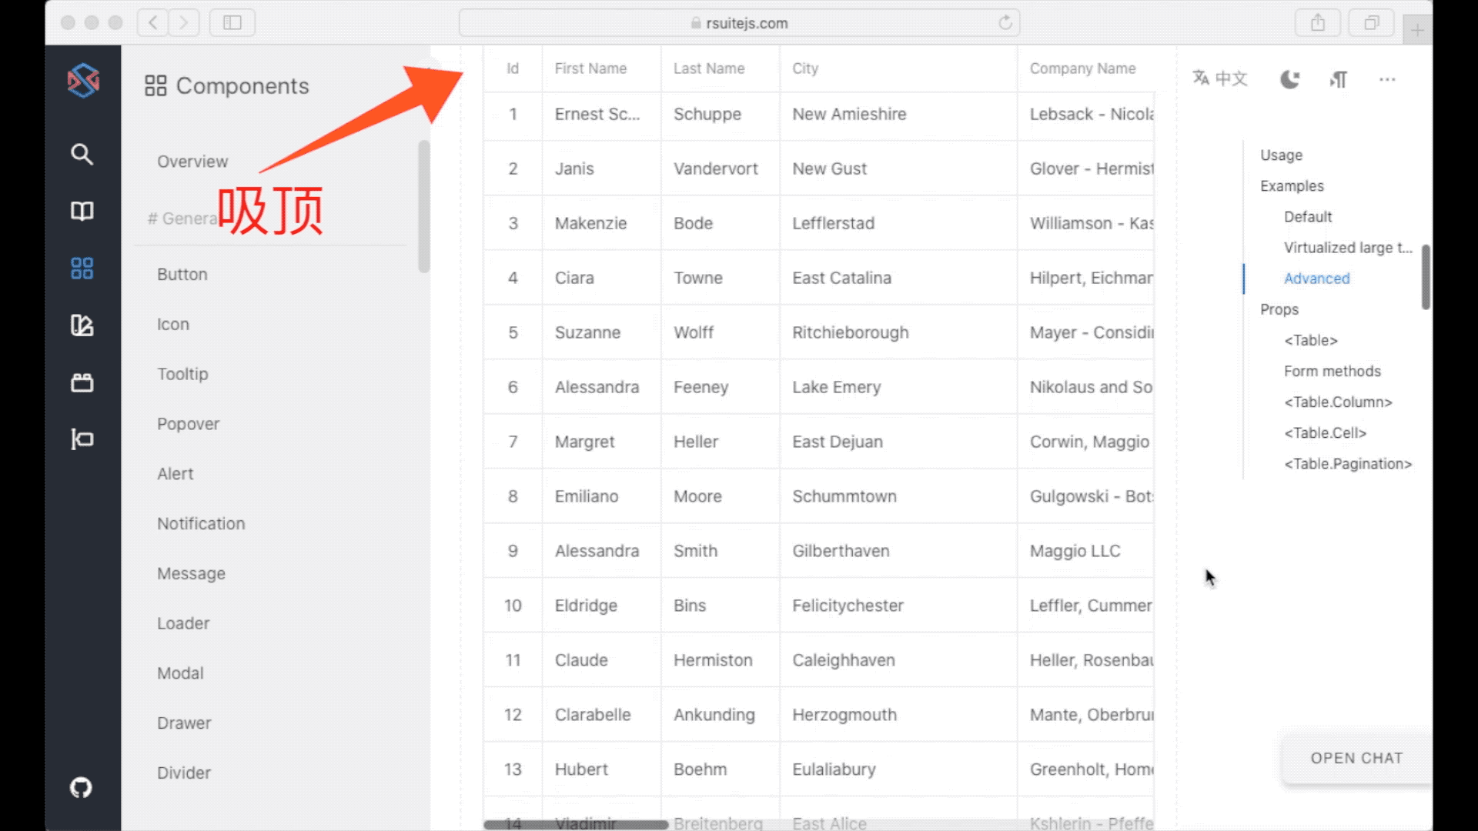
Task: Click the design resources icon in sidebar
Action: click(81, 325)
